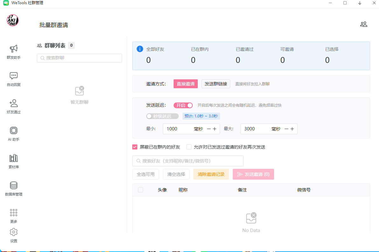
Task: Open the 设置 gear icon
Action: point(14,232)
